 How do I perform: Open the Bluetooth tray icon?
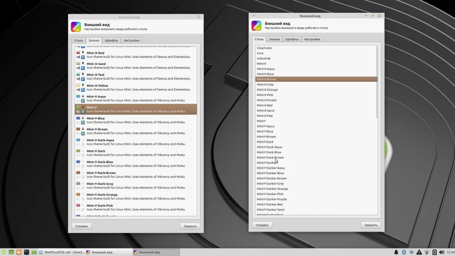tap(404, 252)
